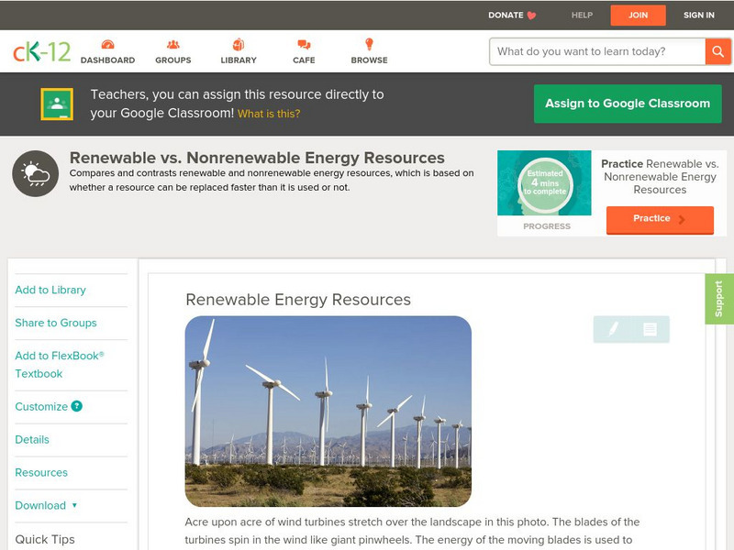Open the 'What is this?' link
Image resolution: width=734 pixels, height=550 pixels.
pos(269,115)
